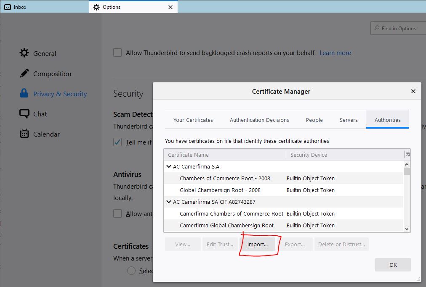
Task: Collapse the AC Camerfirma S.A. group
Action: pos(169,167)
